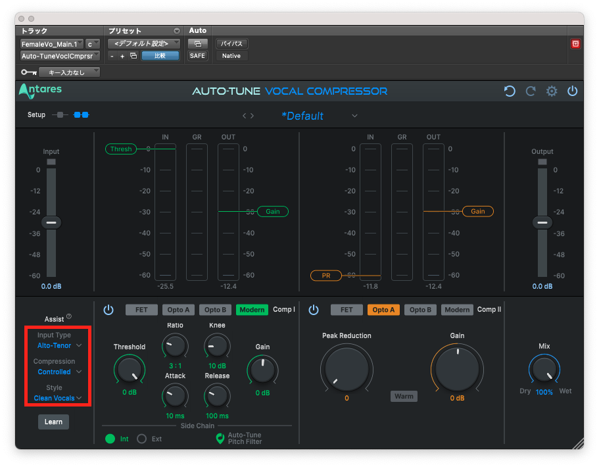Screen dimensions: 599x467
Task: Click the Ratio knob
Action: tap(175, 346)
